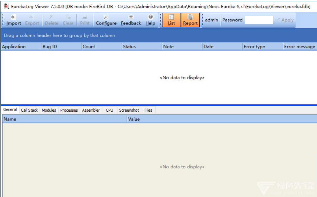Toggle the Report view button
The width and height of the screenshot is (317, 197).
190,20
